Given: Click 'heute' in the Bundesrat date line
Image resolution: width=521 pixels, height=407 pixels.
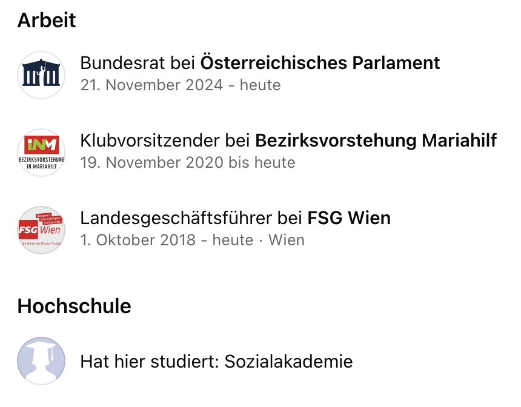Looking at the screenshot, I should (x=260, y=85).
